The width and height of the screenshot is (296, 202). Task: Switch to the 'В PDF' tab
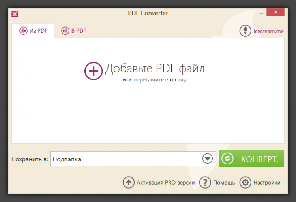coord(73,30)
